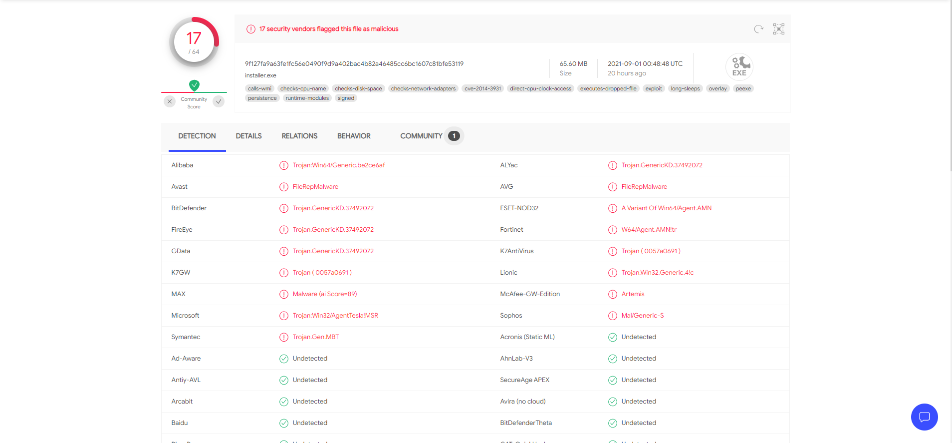
Task: Click the reanalyze file refresh icon
Action: (758, 29)
